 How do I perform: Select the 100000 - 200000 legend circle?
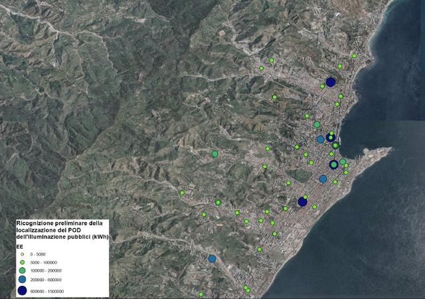point(21,270)
